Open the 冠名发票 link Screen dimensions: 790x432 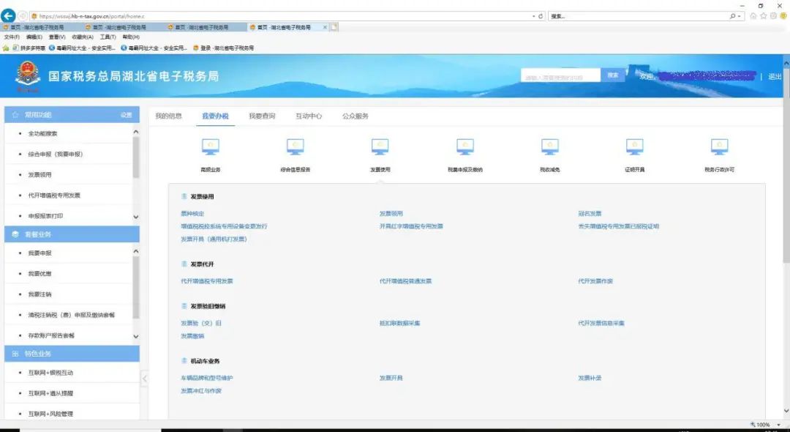click(590, 214)
